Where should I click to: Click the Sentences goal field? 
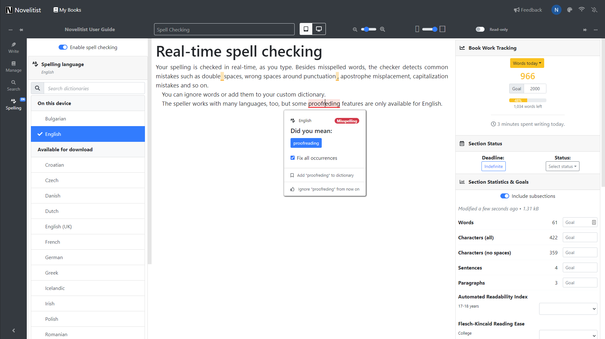(580, 268)
